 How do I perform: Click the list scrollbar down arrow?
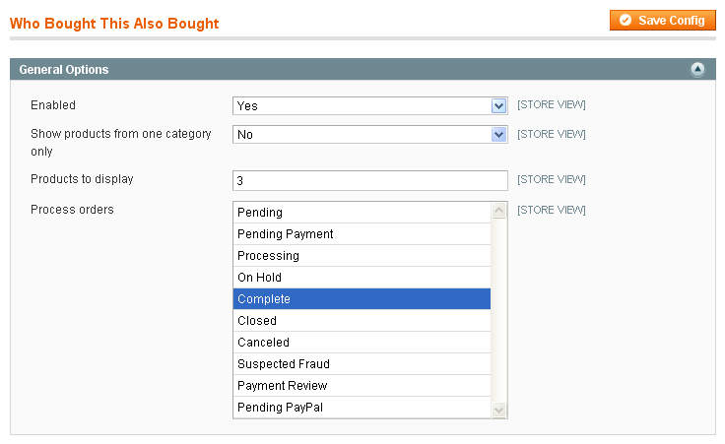click(x=498, y=410)
